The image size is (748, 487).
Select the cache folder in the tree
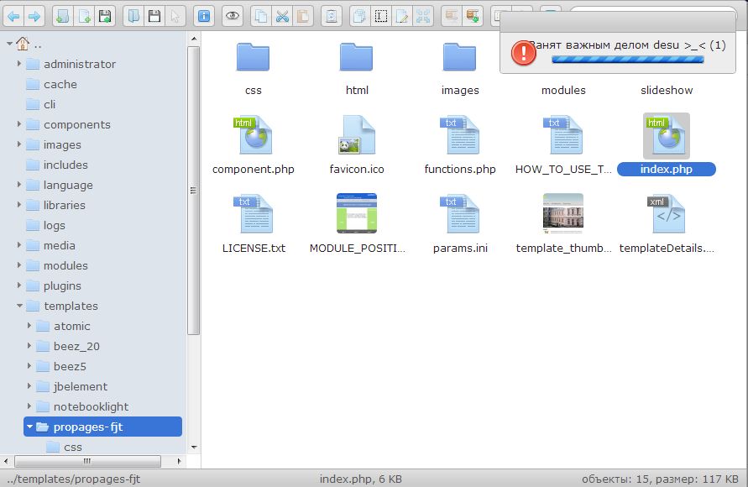(51, 85)
